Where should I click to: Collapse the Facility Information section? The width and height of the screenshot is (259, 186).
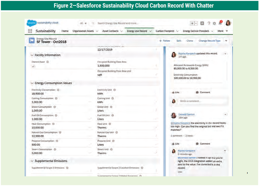pyautogui.click(x=32, y=55)
